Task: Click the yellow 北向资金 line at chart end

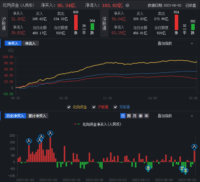Action: point(196,62)
